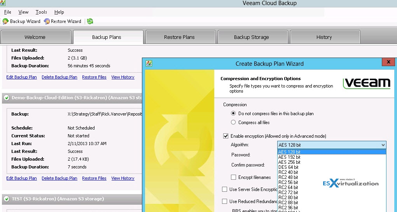The height and width of the screenshot is (212, 397).
Task: Choose RC2 56 bit in algorithm list
Action: coord(332,182)
